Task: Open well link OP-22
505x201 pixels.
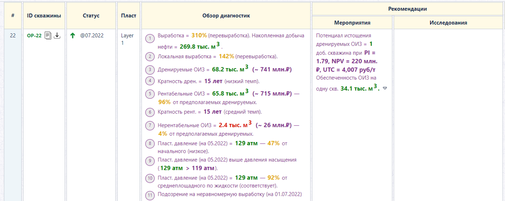Action: (x=34, y=35)
